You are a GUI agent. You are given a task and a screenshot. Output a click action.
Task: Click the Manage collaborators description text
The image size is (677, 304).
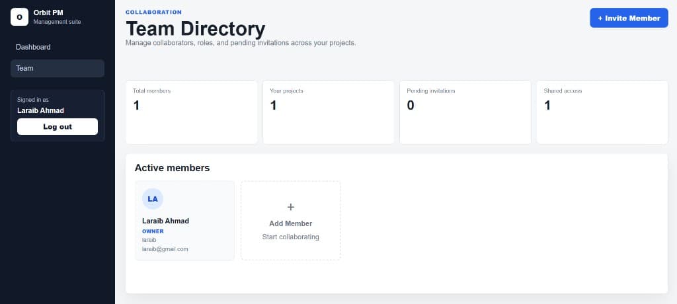(241, 43)
